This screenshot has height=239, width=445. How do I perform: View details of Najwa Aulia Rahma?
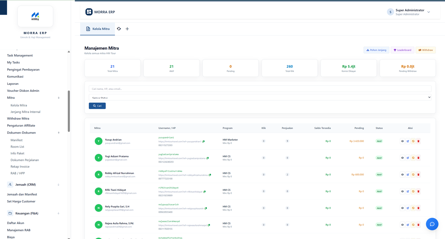402,225
